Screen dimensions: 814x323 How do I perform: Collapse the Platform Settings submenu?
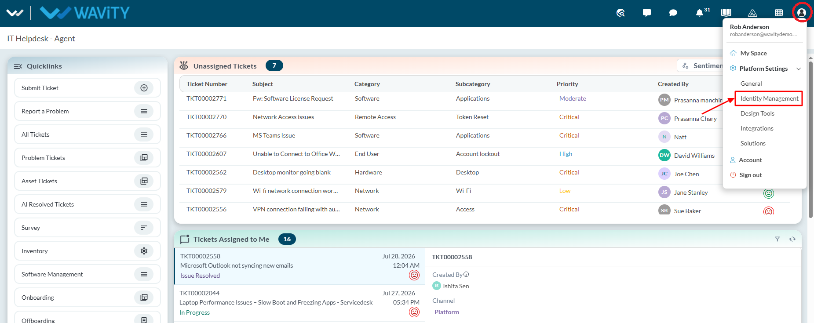coord(799,69)
